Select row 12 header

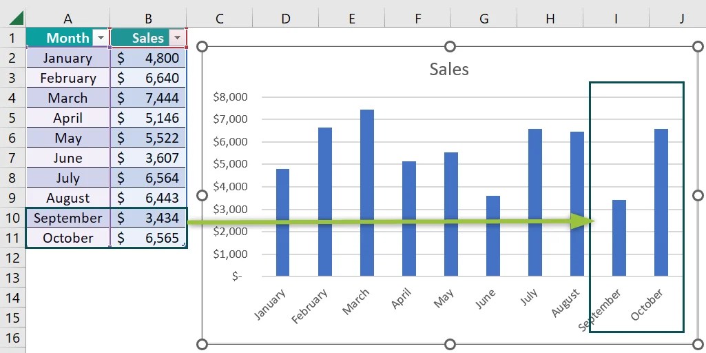click(12, 258)
